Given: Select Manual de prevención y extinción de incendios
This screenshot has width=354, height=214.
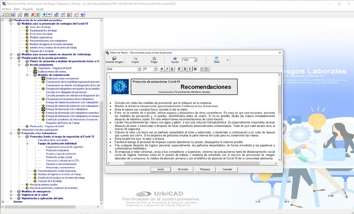Looking at the screenshot, I should [54, 188].
